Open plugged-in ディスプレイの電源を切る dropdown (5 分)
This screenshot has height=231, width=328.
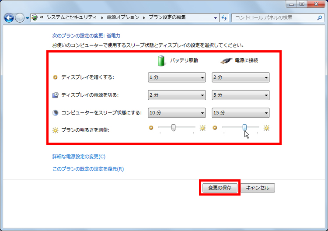(241, 95)
